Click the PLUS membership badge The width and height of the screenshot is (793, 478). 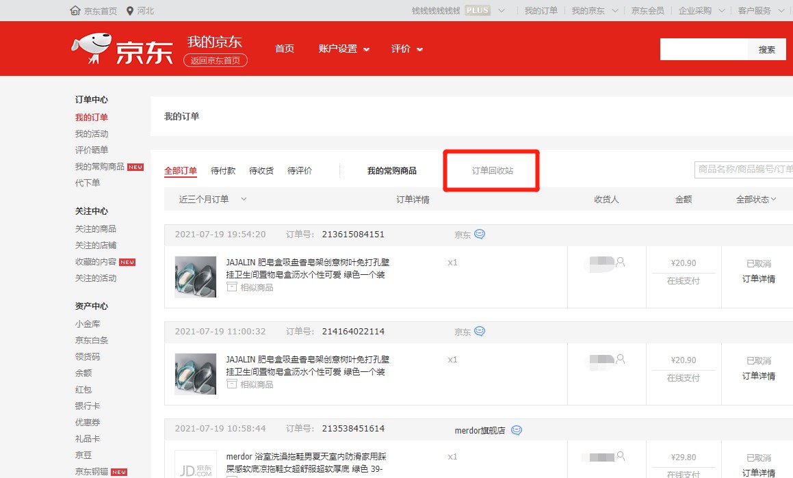pos(478,10)
